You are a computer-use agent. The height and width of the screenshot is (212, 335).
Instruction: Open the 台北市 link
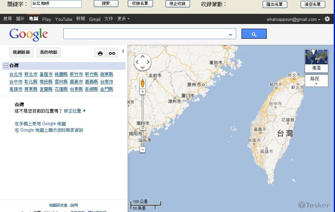coord(16,74)
